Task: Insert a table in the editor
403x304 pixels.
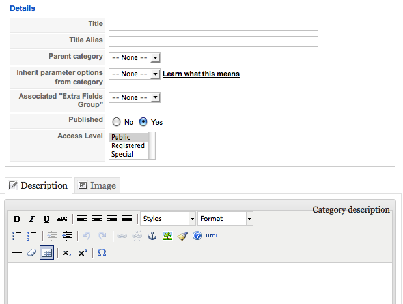Action: 47,252
